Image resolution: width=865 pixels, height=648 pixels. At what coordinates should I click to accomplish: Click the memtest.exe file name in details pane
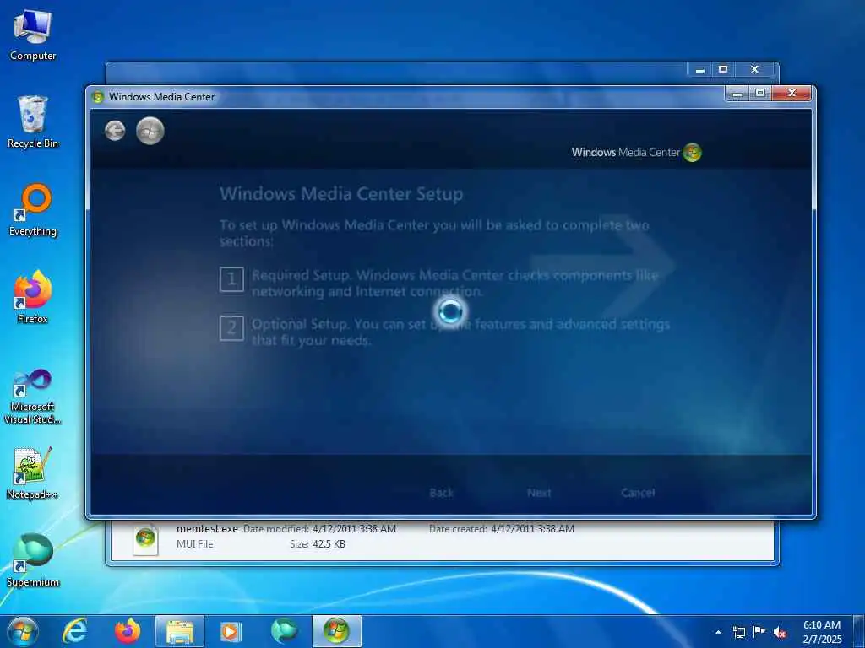pyautogui.click(x=207, y=528)
